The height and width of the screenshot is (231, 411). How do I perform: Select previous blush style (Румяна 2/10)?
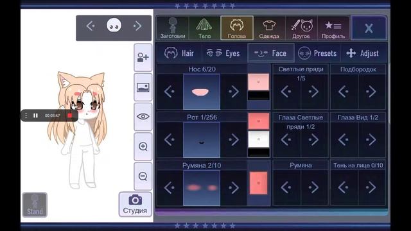(x=170, y=187)
